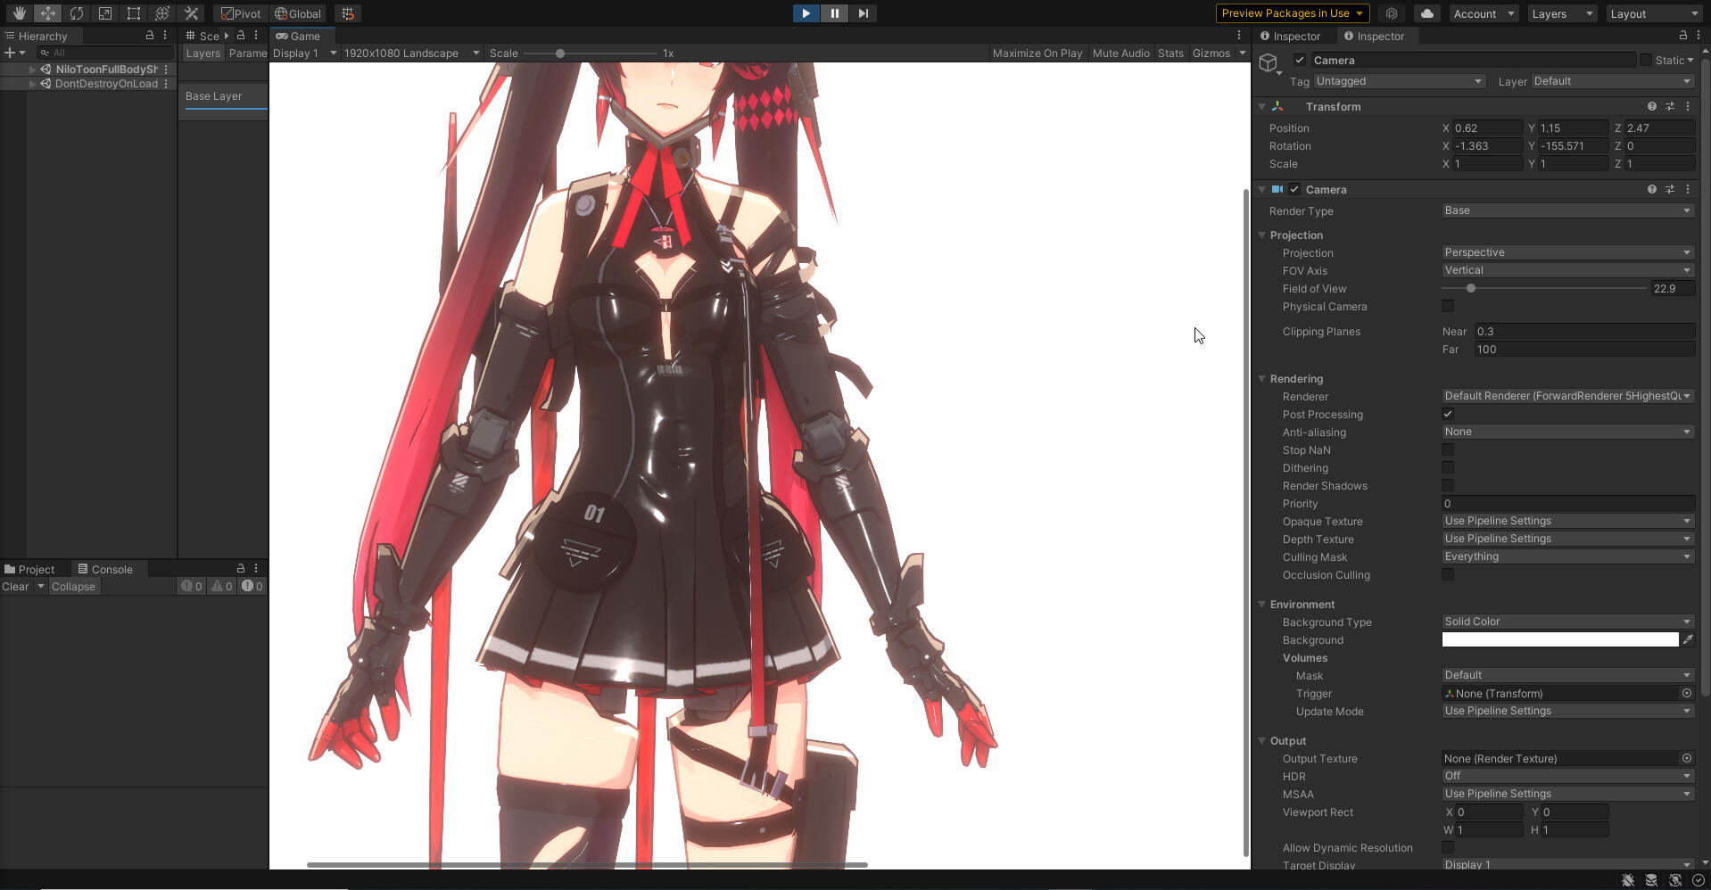Click the cloud services icon near Account
Viewport: 1711px width, 890px height.
(x=1426, y=13)
